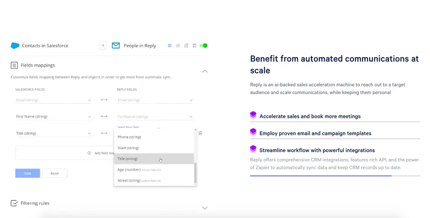Choose State (string) from dropdown list
Viewport: 430px width, 218px height.
click(x=154, y=148)
